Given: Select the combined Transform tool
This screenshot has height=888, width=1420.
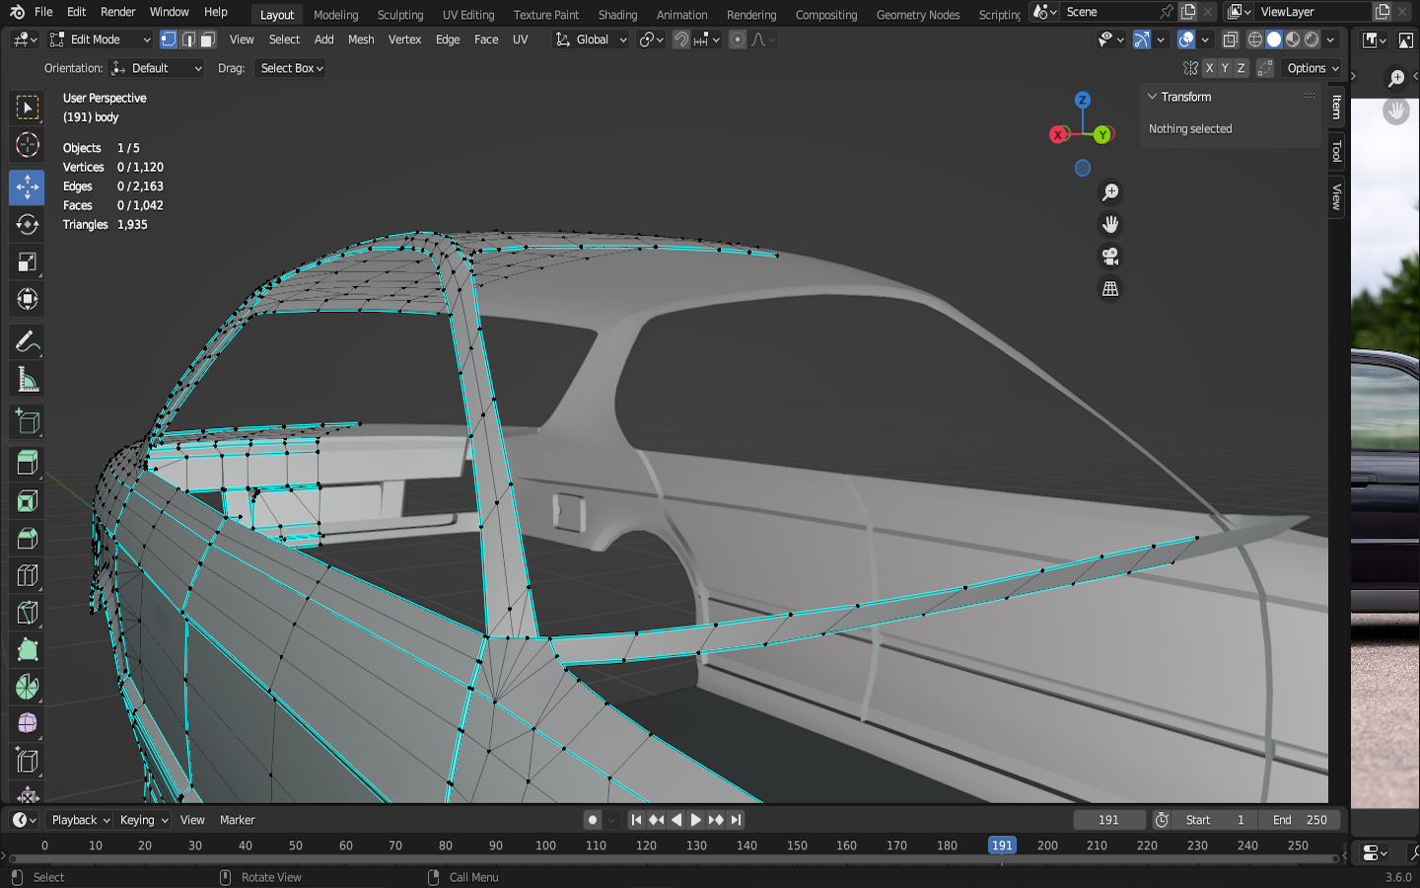Looking at the screenshot, I should [28, 299].
